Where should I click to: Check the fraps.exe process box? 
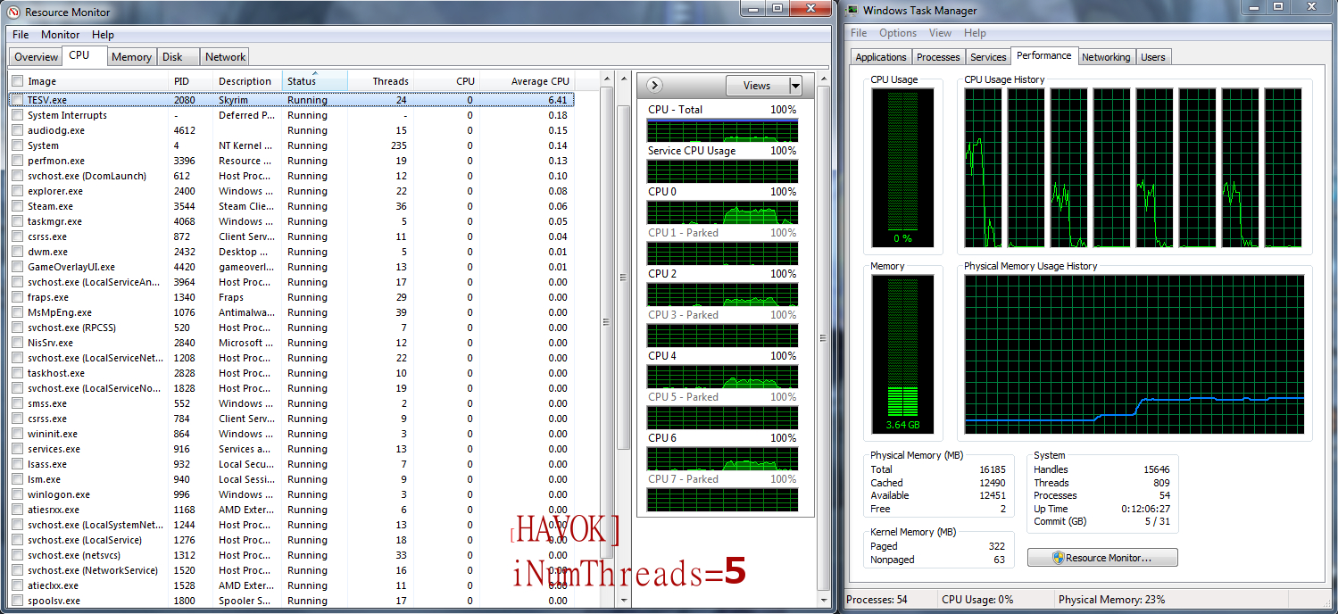[17, 297]
